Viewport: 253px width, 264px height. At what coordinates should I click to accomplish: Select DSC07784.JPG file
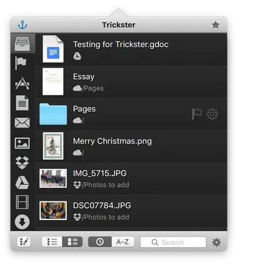(x=132, y=211)
